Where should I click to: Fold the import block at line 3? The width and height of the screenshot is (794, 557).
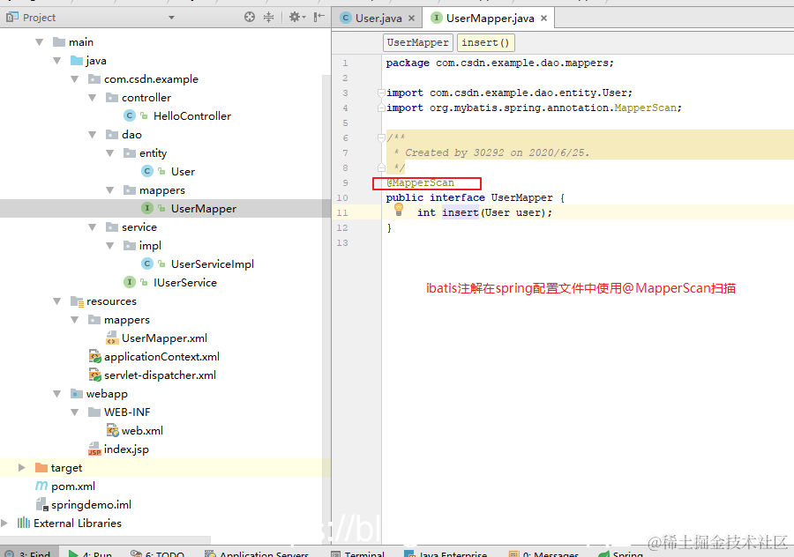(x=381, y=93)
